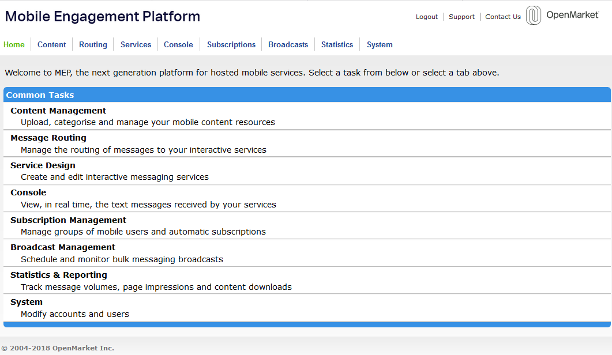
Task: Click the Contact Us link
Action: 503,17
